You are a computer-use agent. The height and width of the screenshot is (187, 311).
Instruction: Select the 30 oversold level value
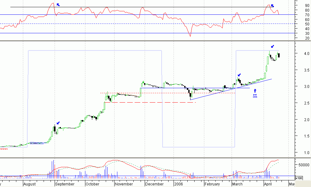(307, 33)
